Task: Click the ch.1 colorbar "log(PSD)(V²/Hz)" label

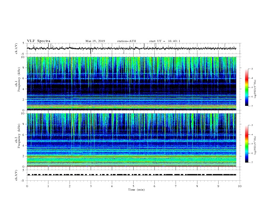Action: [255, 89]
